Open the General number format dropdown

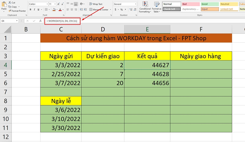(x=136, y=4)
